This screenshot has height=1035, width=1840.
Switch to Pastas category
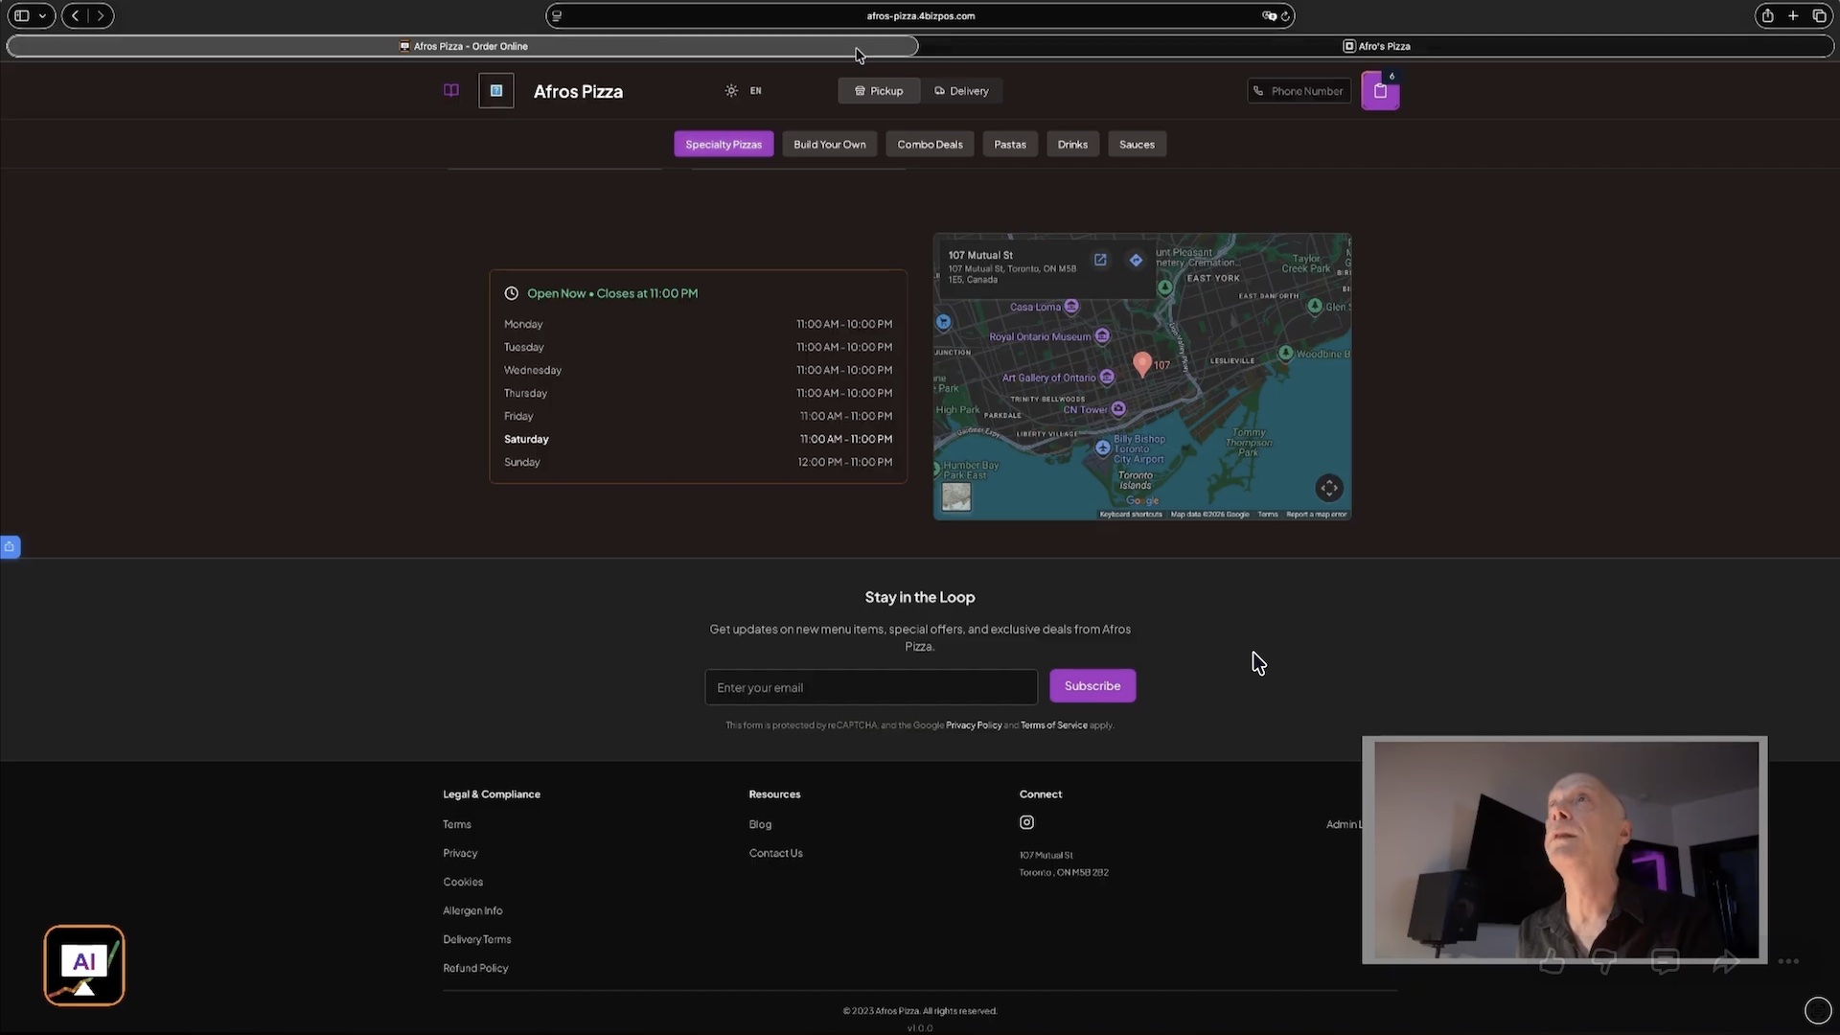1010,145
